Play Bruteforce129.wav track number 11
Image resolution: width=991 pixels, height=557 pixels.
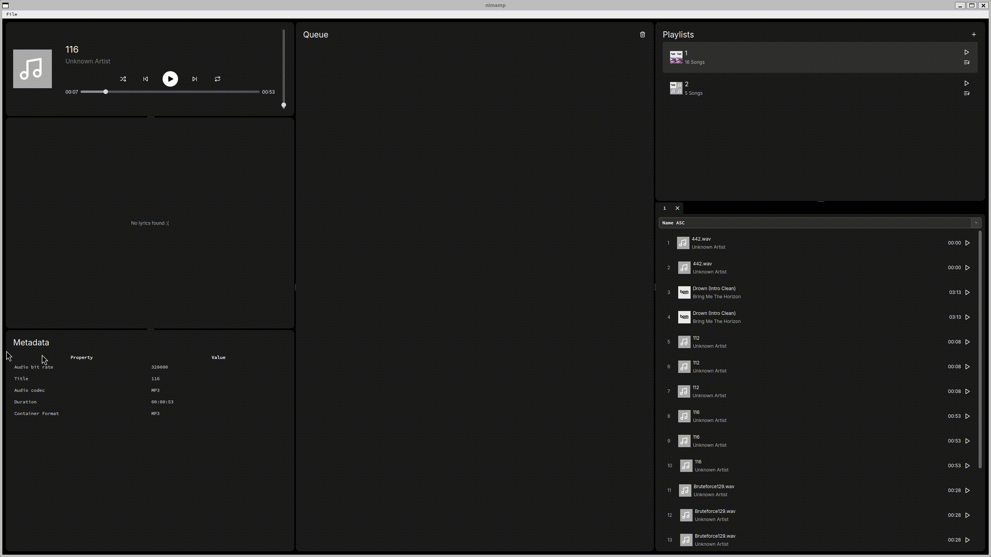pos(967,490)
